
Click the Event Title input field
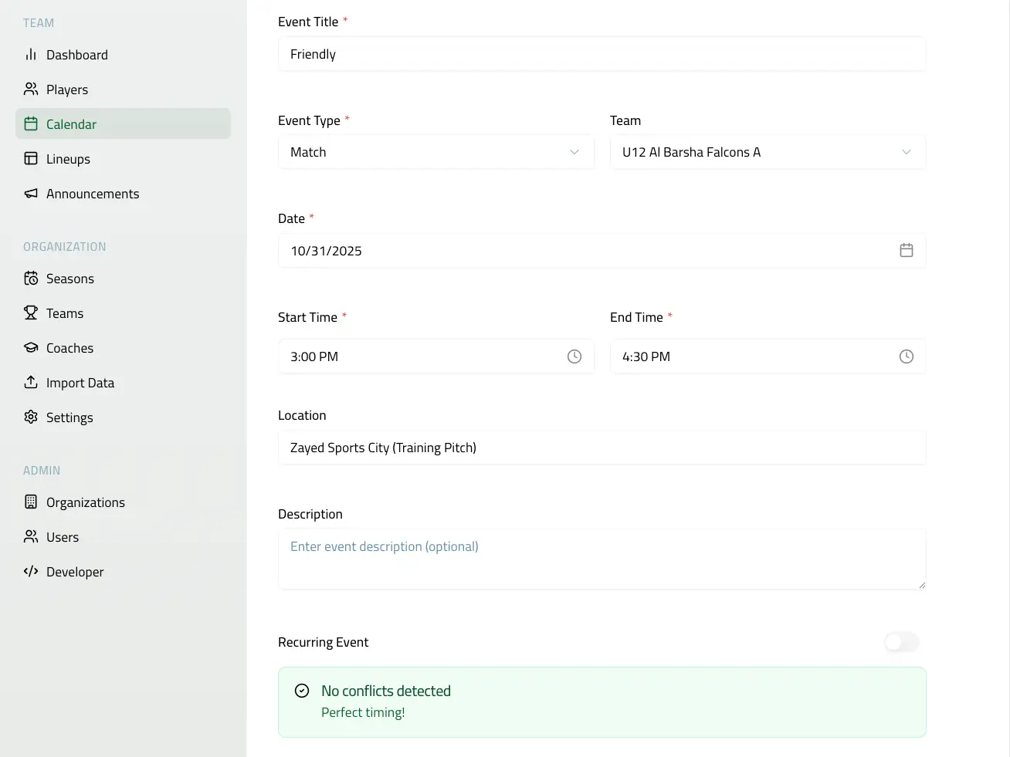(602, 54)
